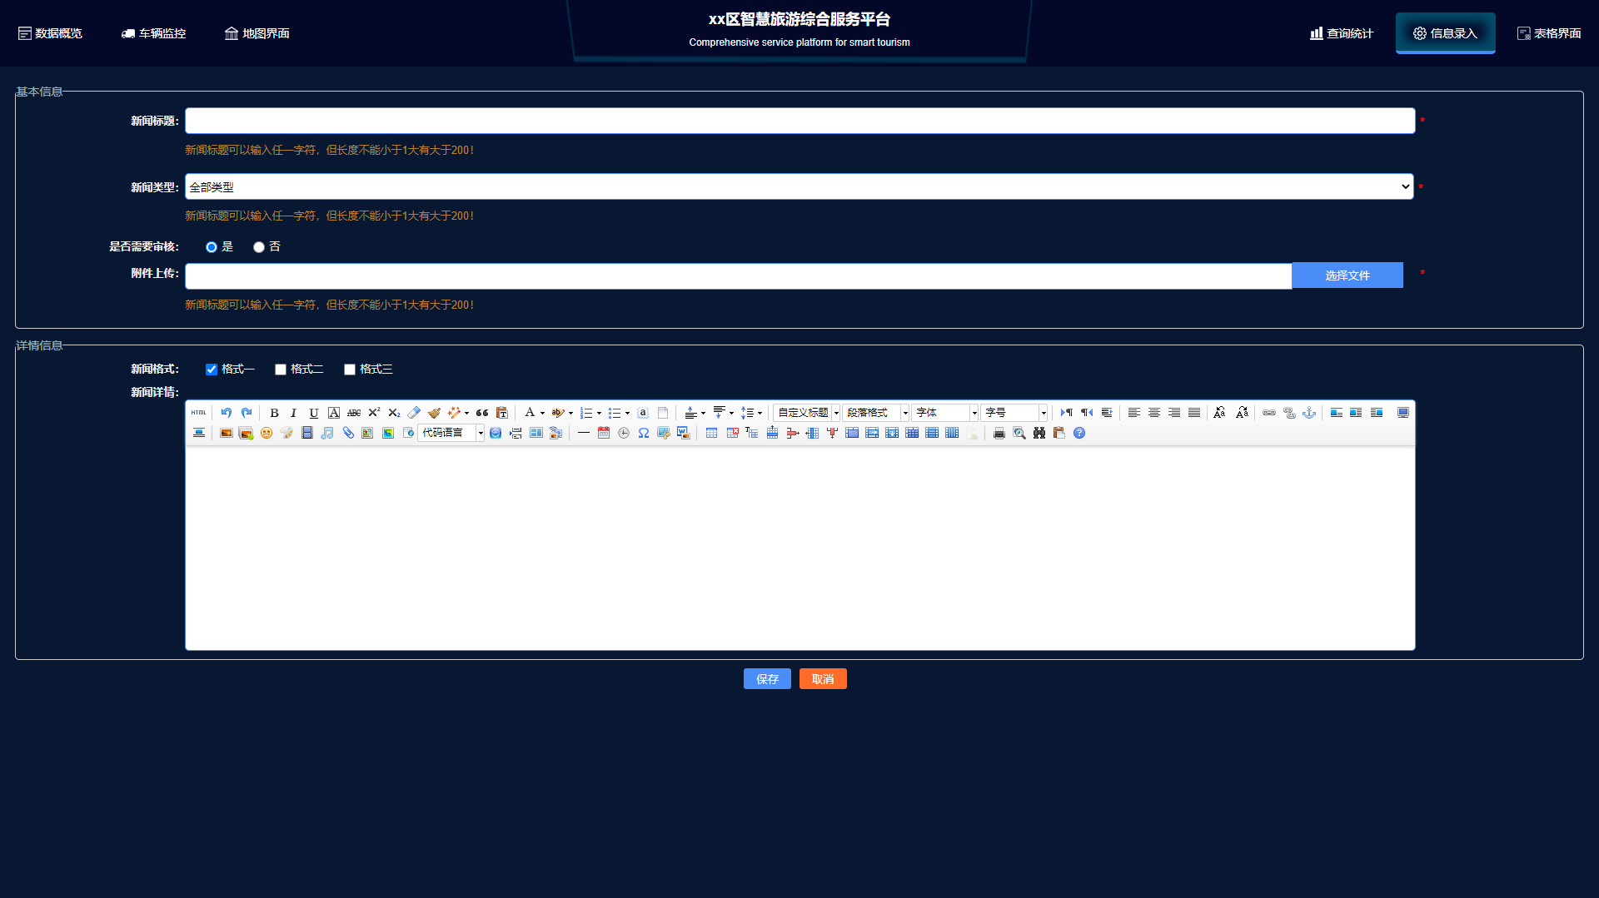Go to 车辆监控 tab
The width and height of the screenshot is (1599, 898).
tap(154, 33)
